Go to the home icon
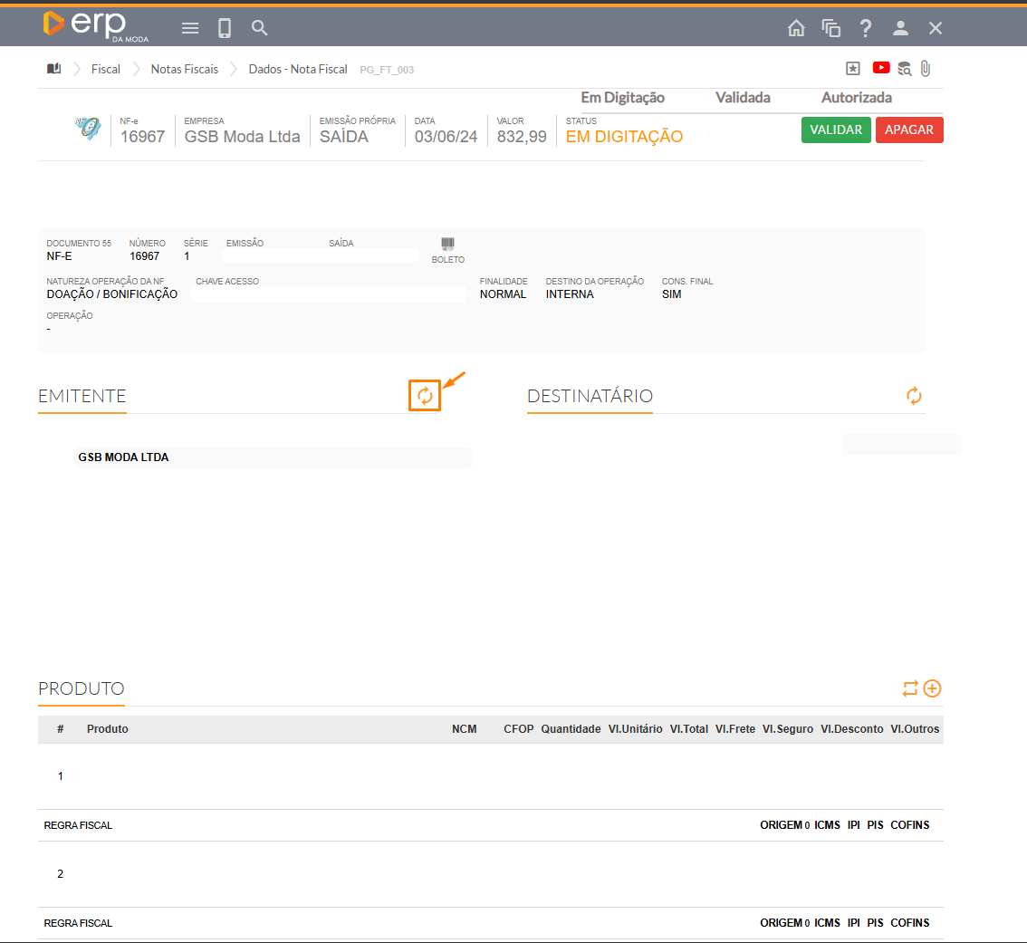 coord(796,28)
